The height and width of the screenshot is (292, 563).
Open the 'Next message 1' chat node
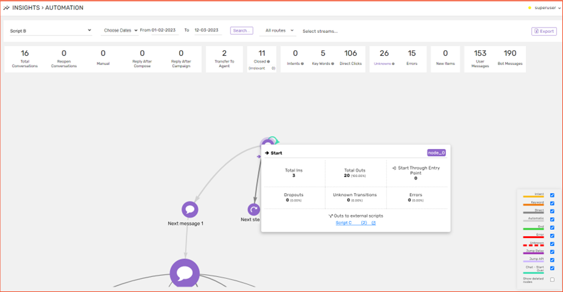(x=190, y=209)
